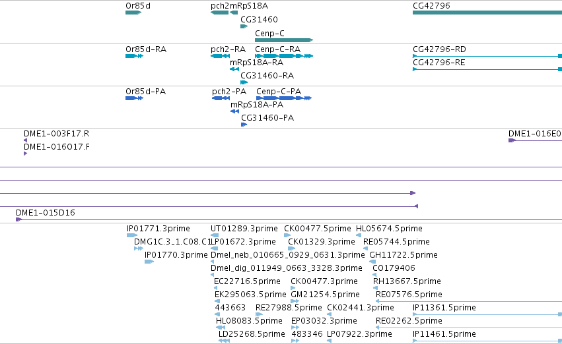Click the CG31460 gene label

[259, 19]
